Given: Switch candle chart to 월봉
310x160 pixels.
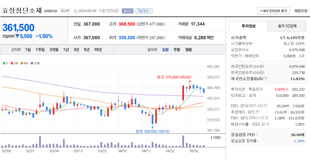Looking at the screenshot, I should tap(189, 50).
